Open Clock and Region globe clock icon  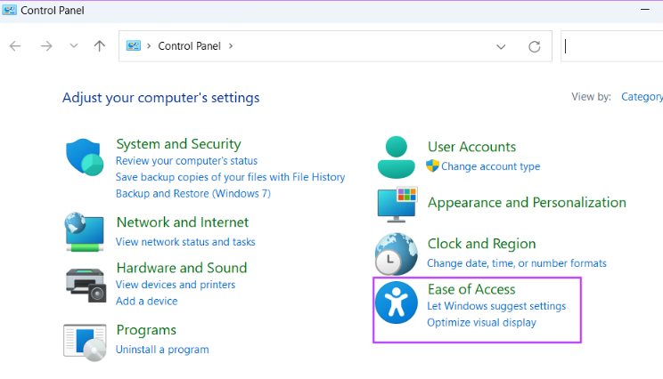pos(397,254)
